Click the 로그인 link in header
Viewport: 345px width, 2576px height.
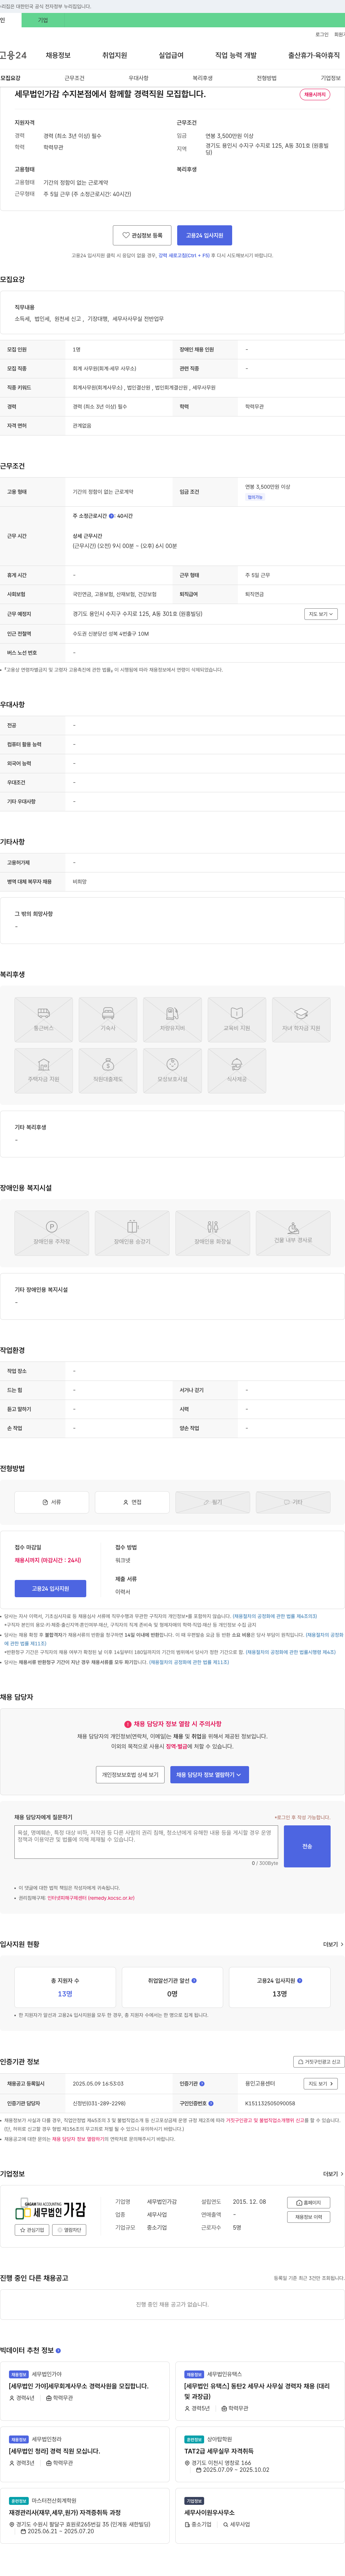[322, 34]
